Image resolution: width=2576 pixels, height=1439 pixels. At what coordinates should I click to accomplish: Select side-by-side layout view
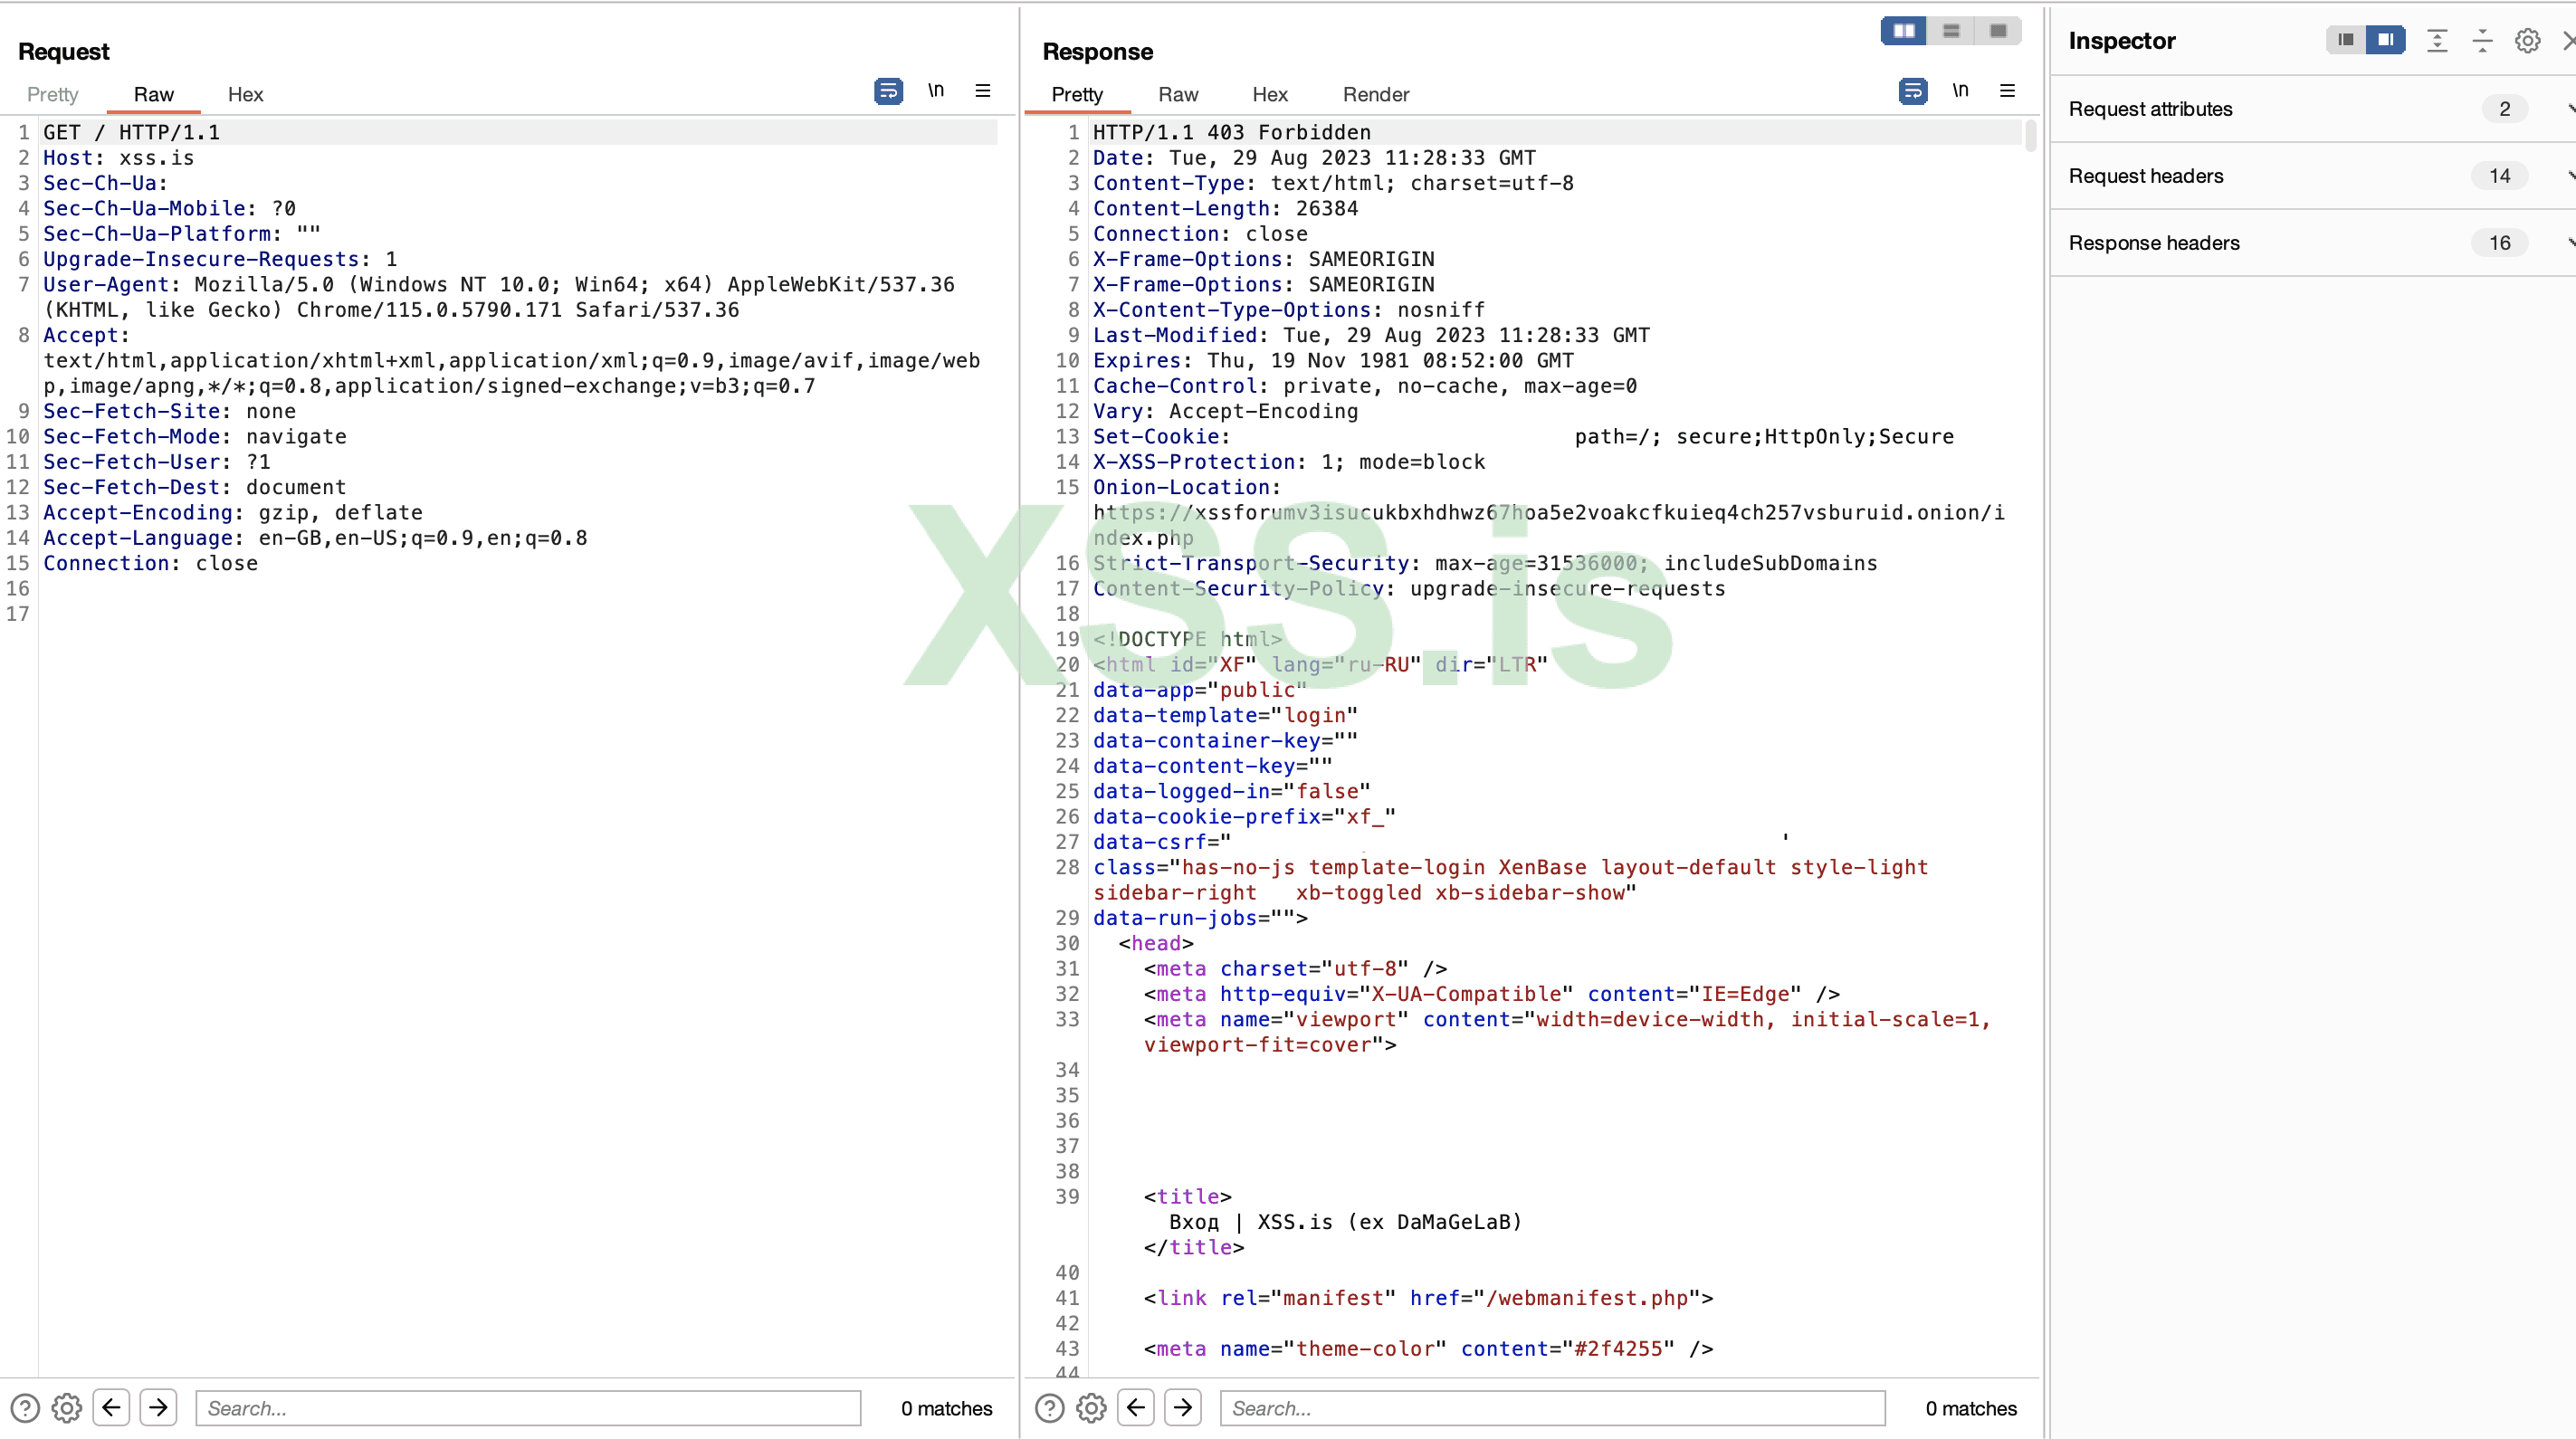click(x=1903, y=31)
